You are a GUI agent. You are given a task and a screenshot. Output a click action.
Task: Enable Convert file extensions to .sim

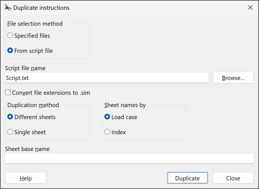(x=8, y=93)
